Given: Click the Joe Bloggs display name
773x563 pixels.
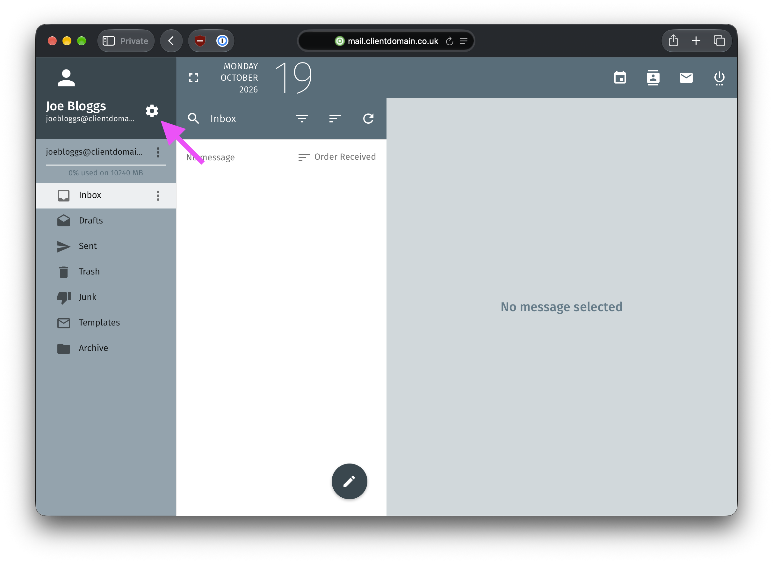Looking at the screenshot, I should click(76, 106).
